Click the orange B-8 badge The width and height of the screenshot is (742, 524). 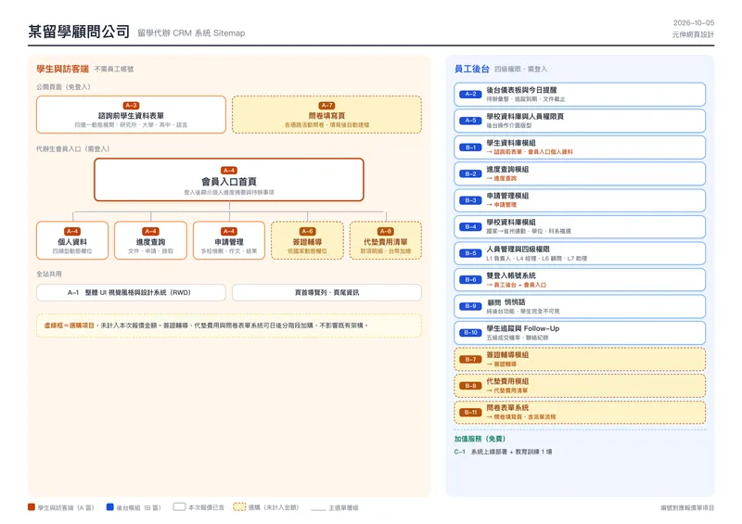470,386
